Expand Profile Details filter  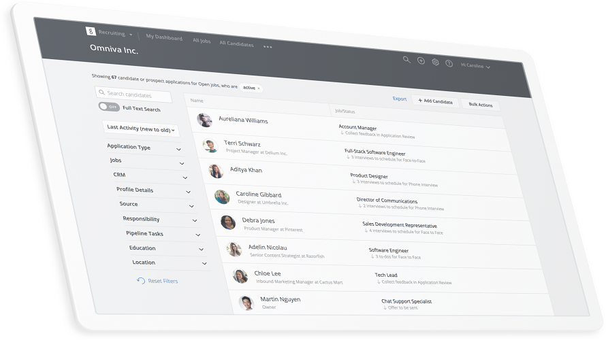(x=154, y=190)
